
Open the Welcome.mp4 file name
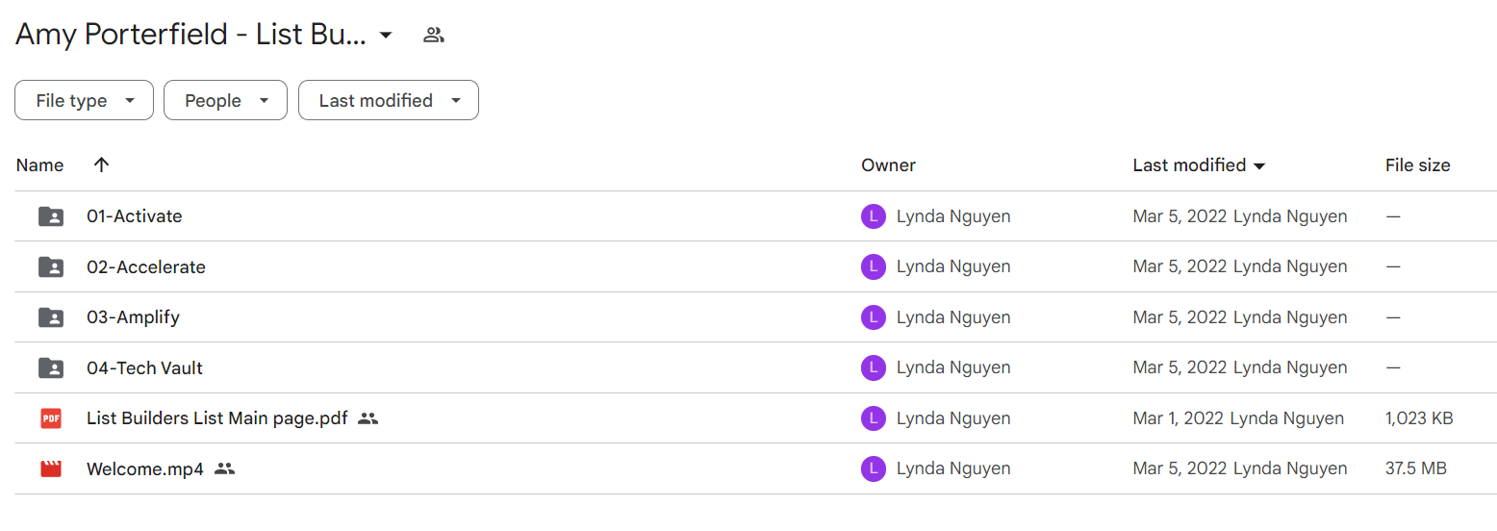[145, 469]
